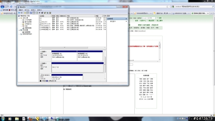Expand the Task Scheduler tree node
215x121 pixels.
pyautogui.click(x=21, y=20)
